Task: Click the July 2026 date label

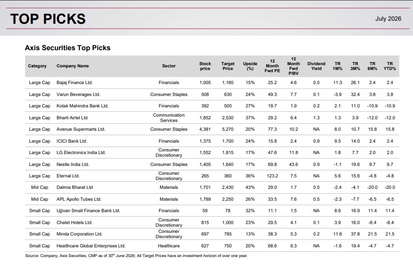Action: (388, 18)
